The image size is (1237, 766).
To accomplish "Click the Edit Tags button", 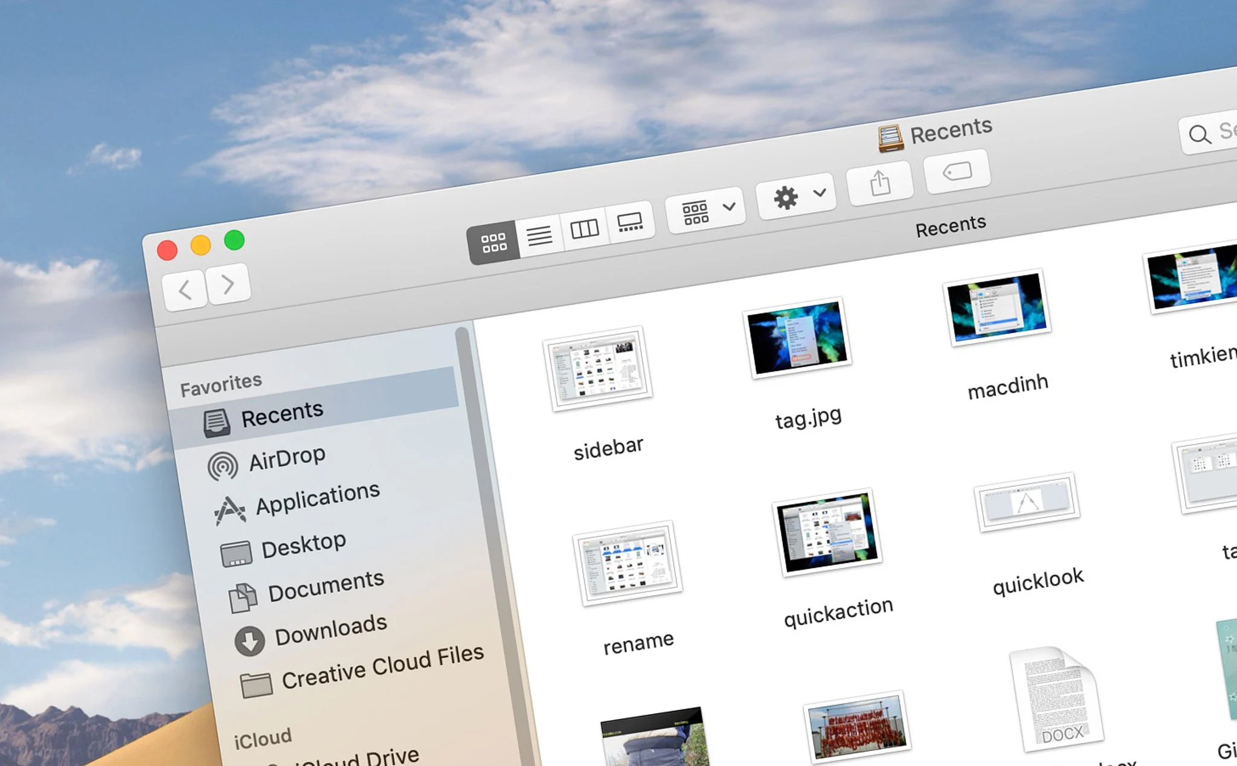I will pos(957,172).
